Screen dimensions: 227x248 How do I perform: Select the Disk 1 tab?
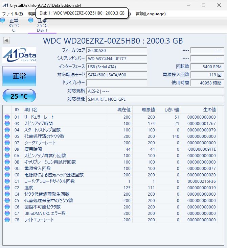click(42, 25)
